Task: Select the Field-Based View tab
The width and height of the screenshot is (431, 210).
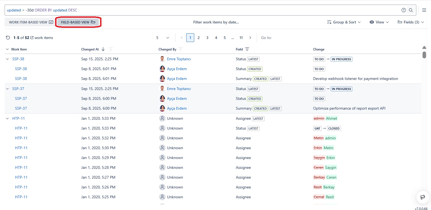Action: tap(78, 22)
